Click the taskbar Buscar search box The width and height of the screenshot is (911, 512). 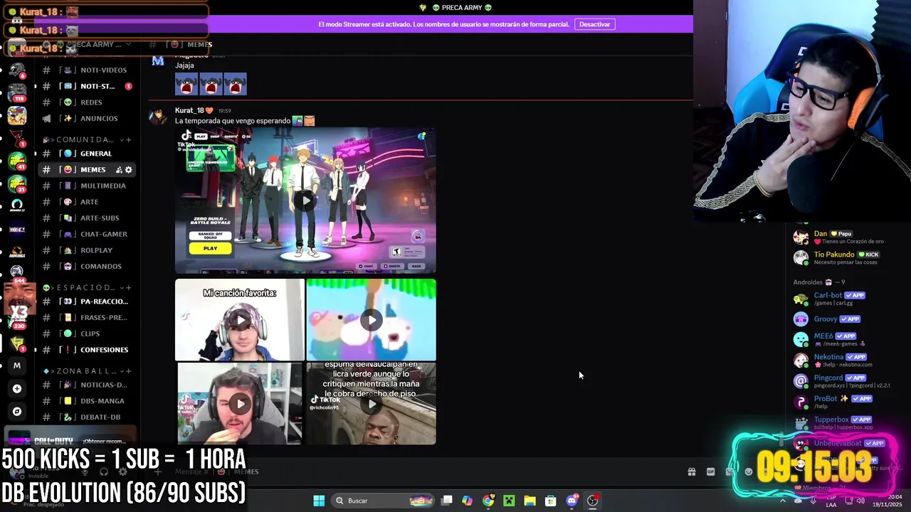[x=384, y=501]
